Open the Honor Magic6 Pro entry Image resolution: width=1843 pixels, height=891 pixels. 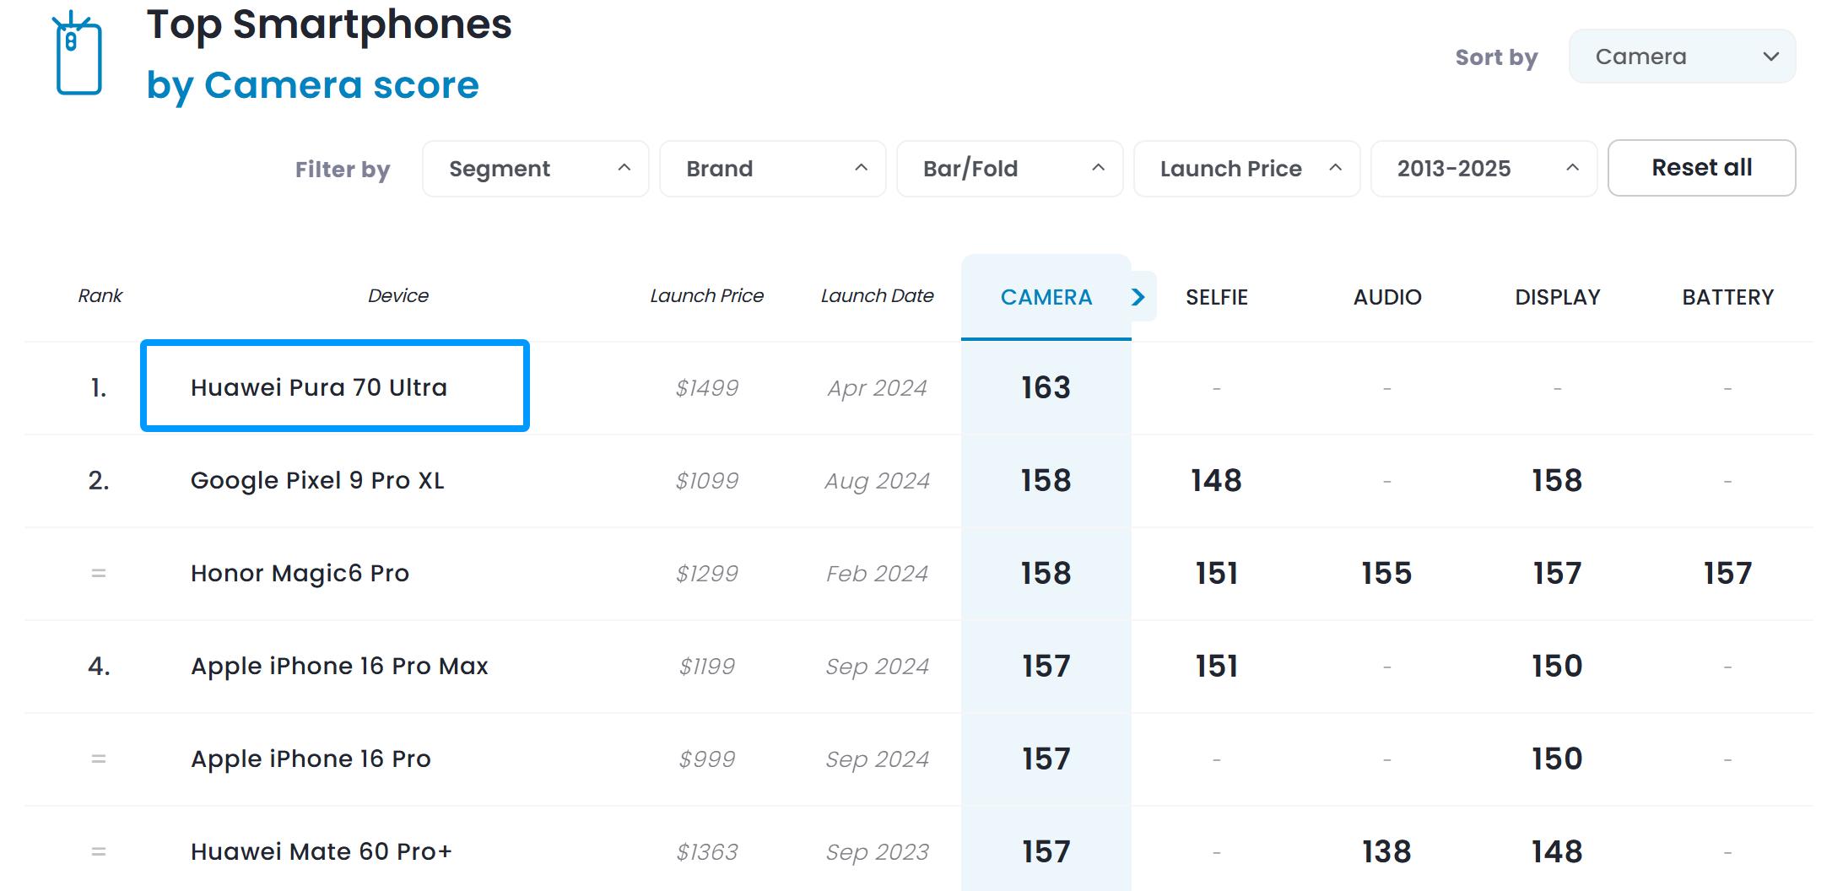(x=300, y=573)
